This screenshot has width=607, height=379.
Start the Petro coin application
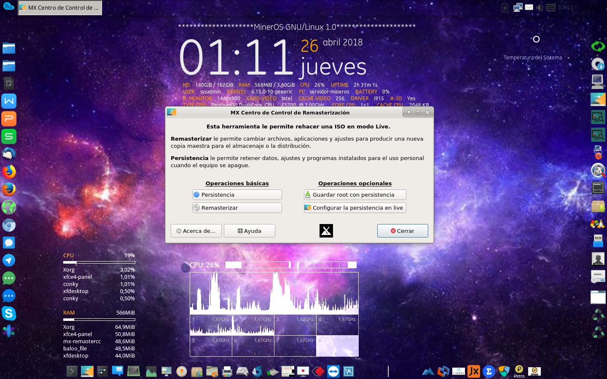519,371
